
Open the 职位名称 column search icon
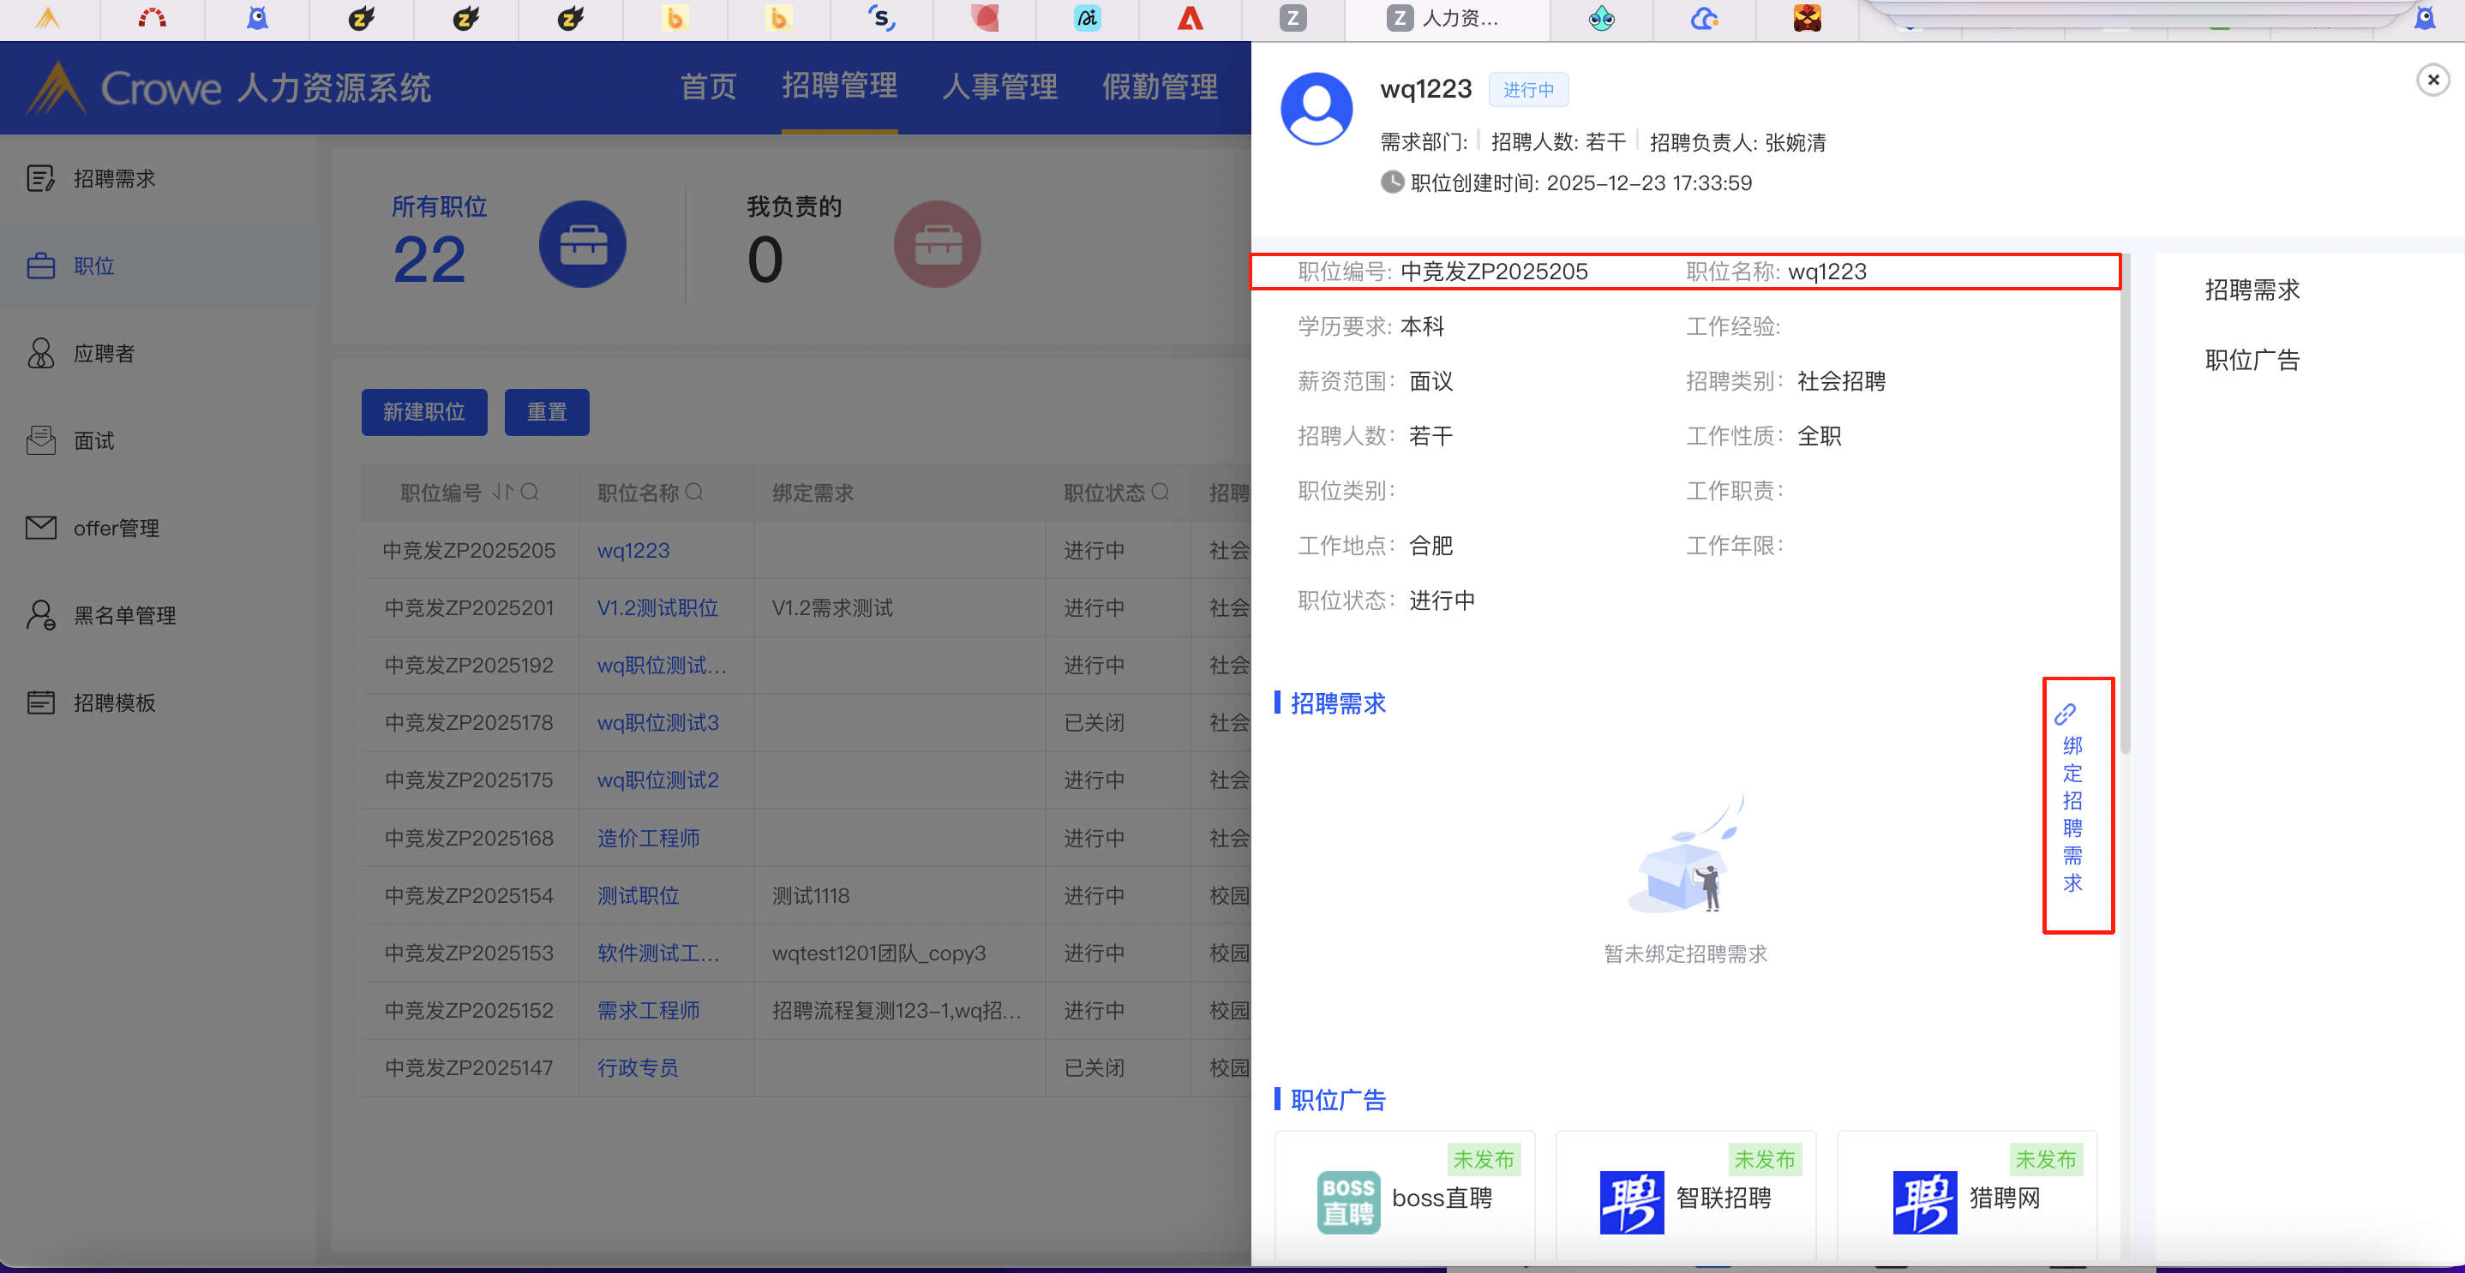click(695, 492)
